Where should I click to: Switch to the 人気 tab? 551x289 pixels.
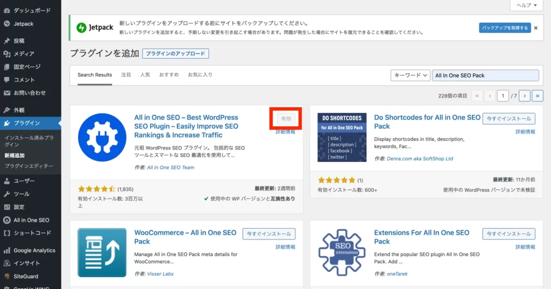click(145, 75)
